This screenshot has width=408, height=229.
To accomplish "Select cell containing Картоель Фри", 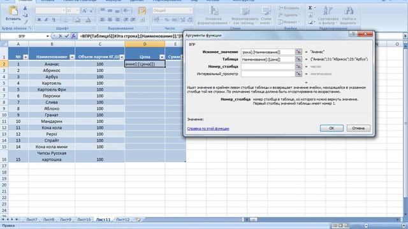I will click(x=52, y=89).
